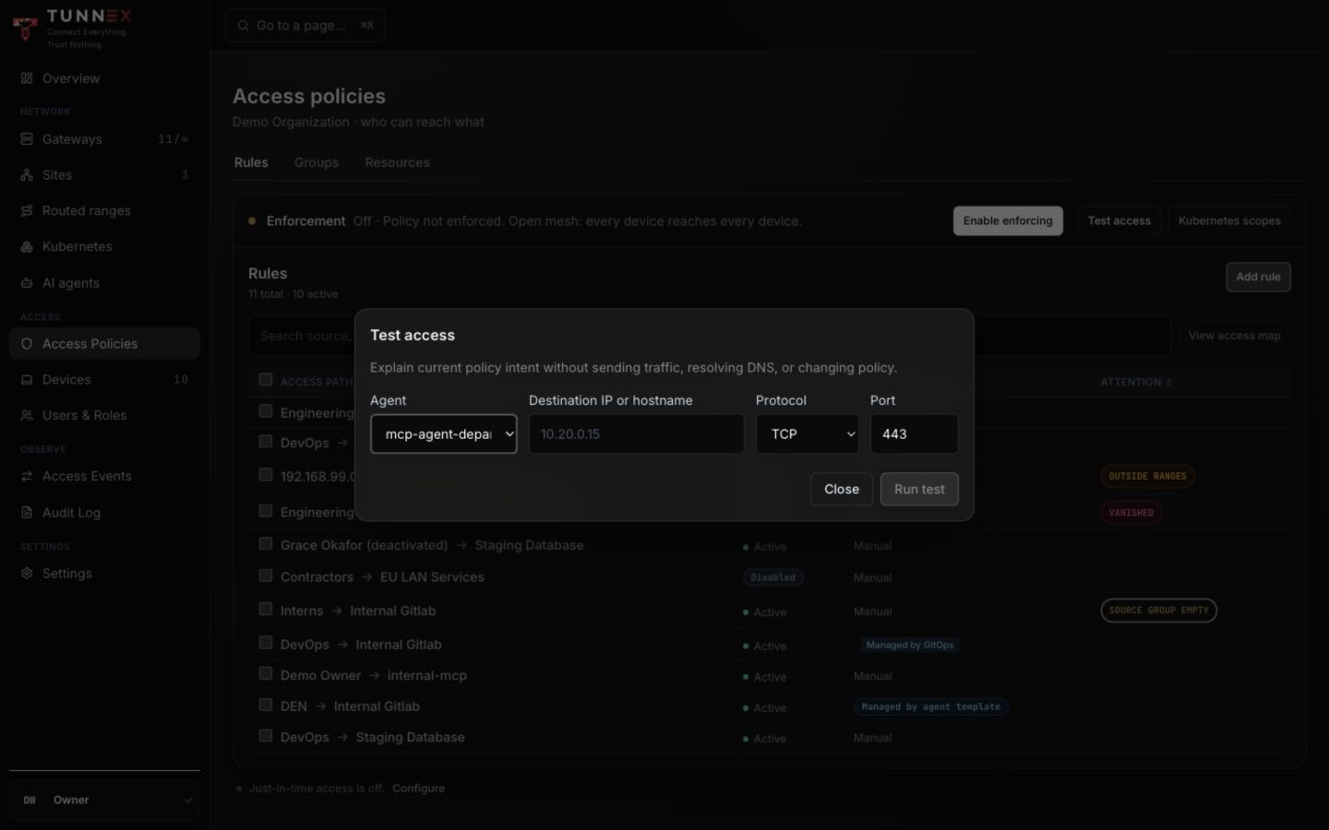The width and height of the screenshot is (1329, 830).
Task: Check the Demo Owner to internal-mcp checkbox
Action: pyautogui.click(x=266, y=674)
